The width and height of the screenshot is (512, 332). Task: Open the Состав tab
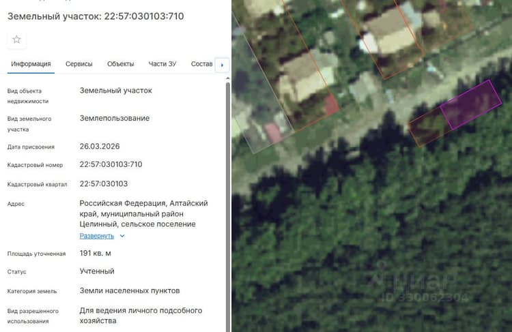click(201, 64)
